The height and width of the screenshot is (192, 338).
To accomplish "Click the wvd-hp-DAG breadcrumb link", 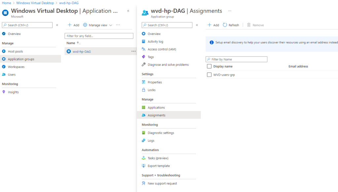I will pos(69,3).
